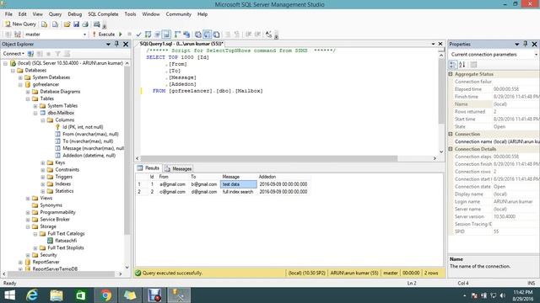The height and width of the screenshot is (303, 540).
Task: Click the green Debug play icon
Action: [121, 35]
